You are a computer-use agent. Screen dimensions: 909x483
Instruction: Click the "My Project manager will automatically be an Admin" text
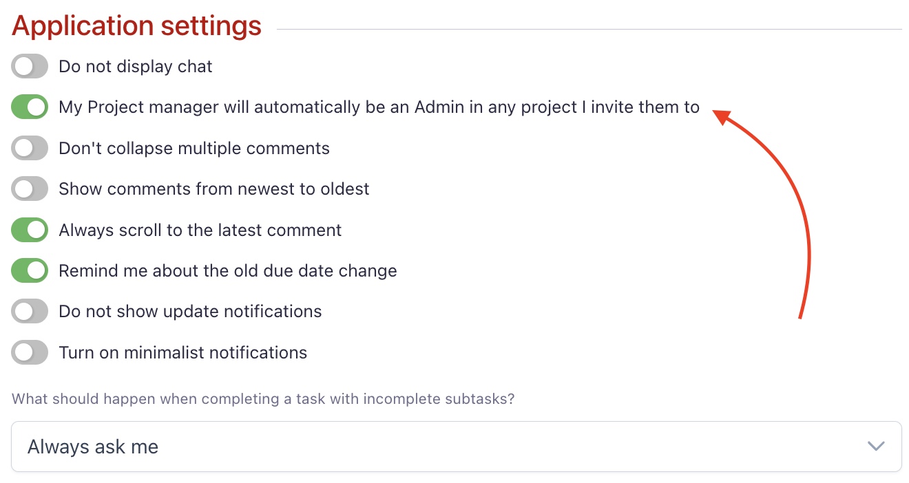[379, 107]
